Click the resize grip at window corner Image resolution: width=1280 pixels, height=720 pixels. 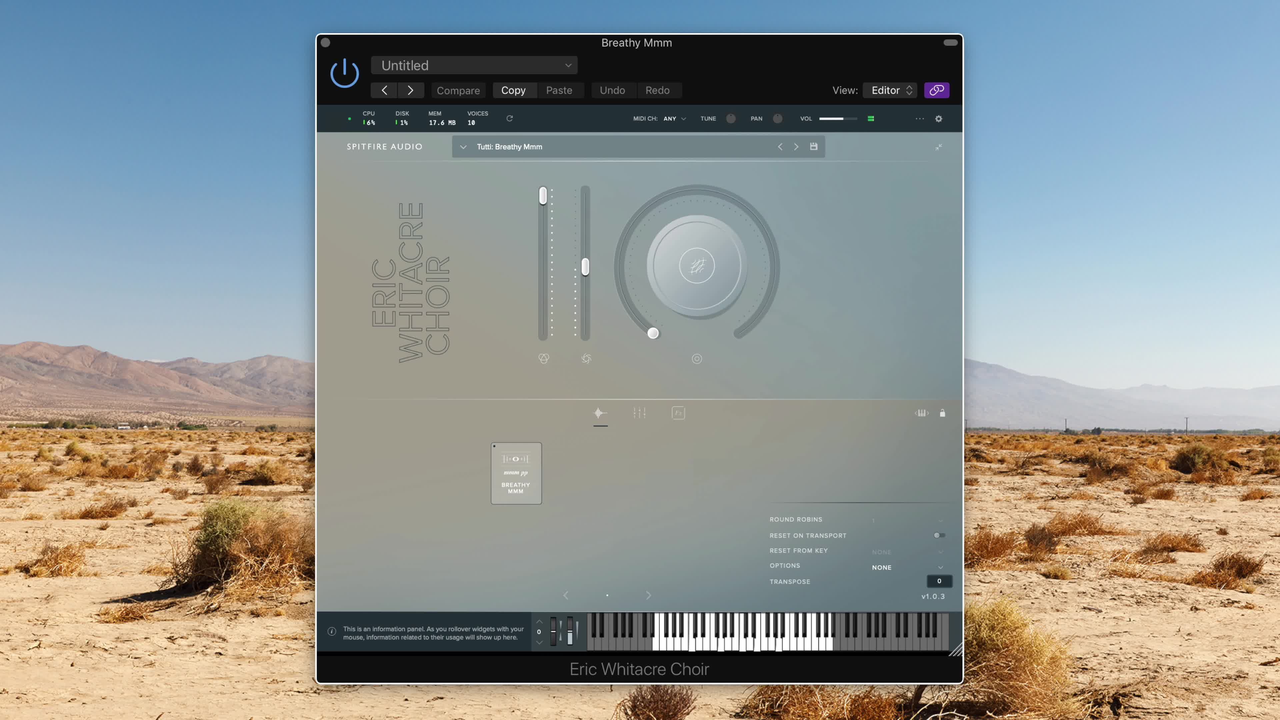pyautogui.click(x=956, y=649)
